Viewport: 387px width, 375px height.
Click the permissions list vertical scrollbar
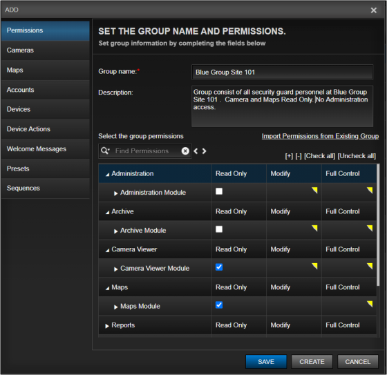tap(378, 225)
